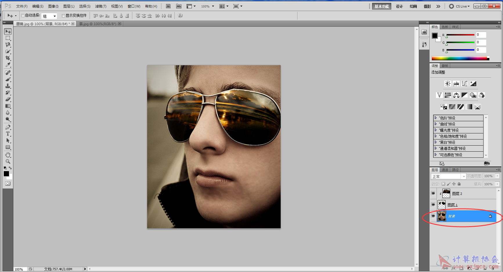The height and width of the screenshot is (272, 503).
Task: Switch to the 绘画 workspace
Action: click(x=413, y=6)
